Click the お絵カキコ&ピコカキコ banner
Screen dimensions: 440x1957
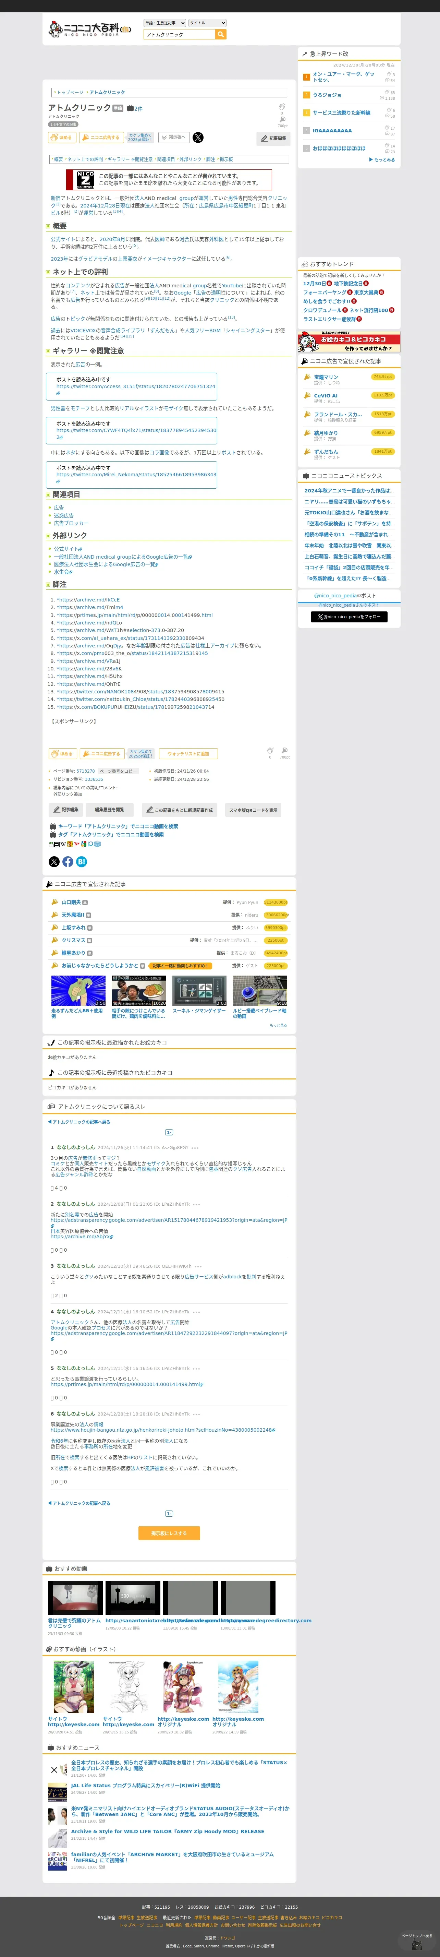(x=348, y=343)
